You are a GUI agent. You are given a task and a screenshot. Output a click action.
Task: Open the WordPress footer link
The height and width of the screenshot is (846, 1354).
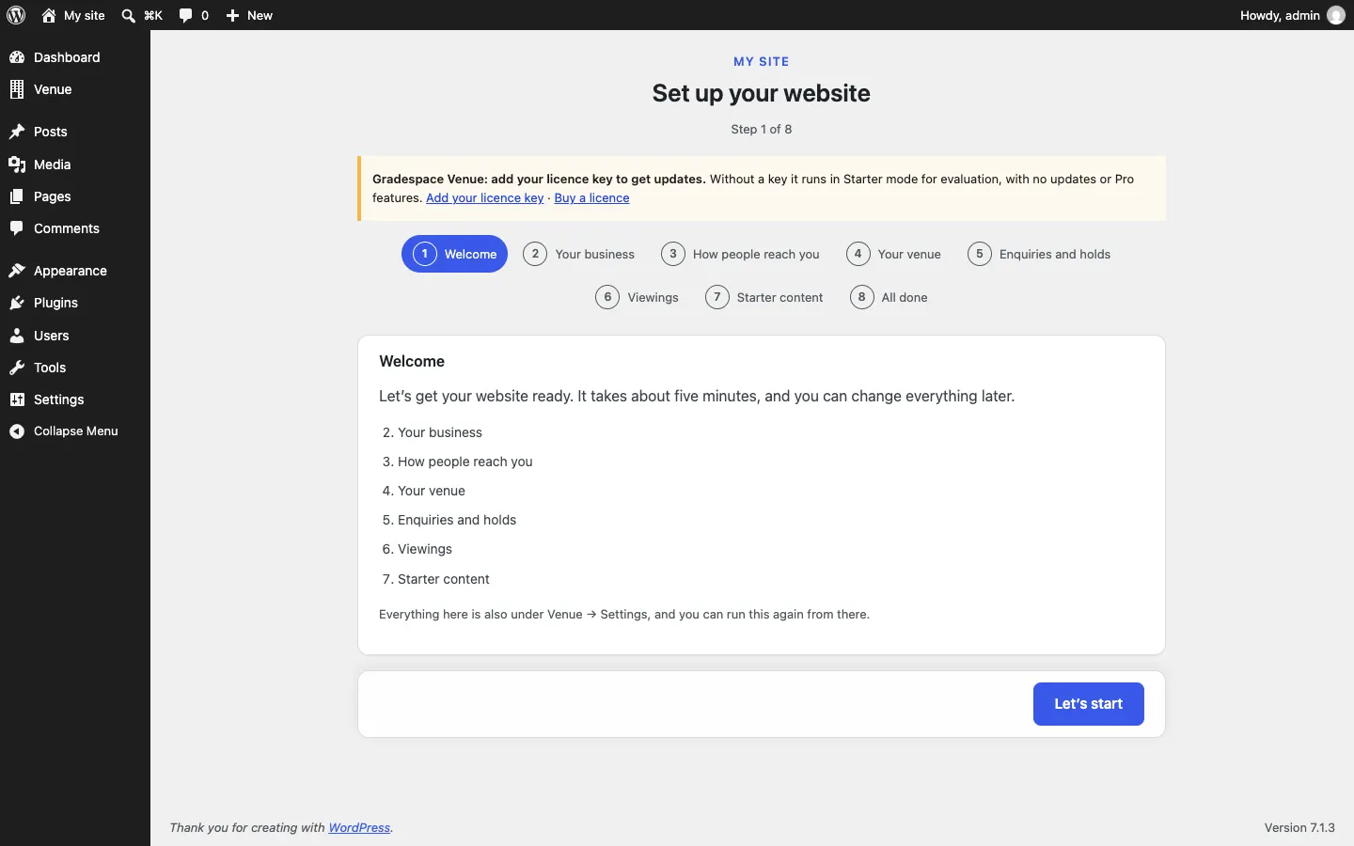coord(359,828)
